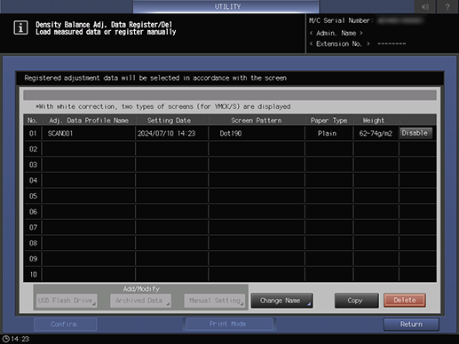Click the Extension No. label
Screen dimensions: 459x344
pyautogui.click(x=339, y=43)
